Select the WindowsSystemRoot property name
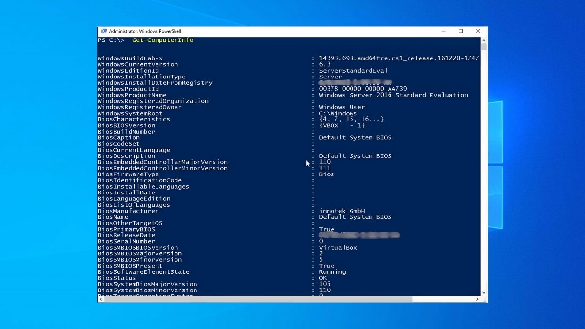The height and width of the screenshot is (329, 585). (x=130, y=113)
